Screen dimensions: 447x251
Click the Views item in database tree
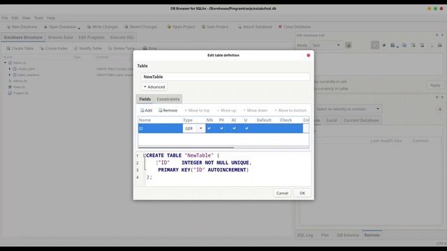click(x=17, y=87)
